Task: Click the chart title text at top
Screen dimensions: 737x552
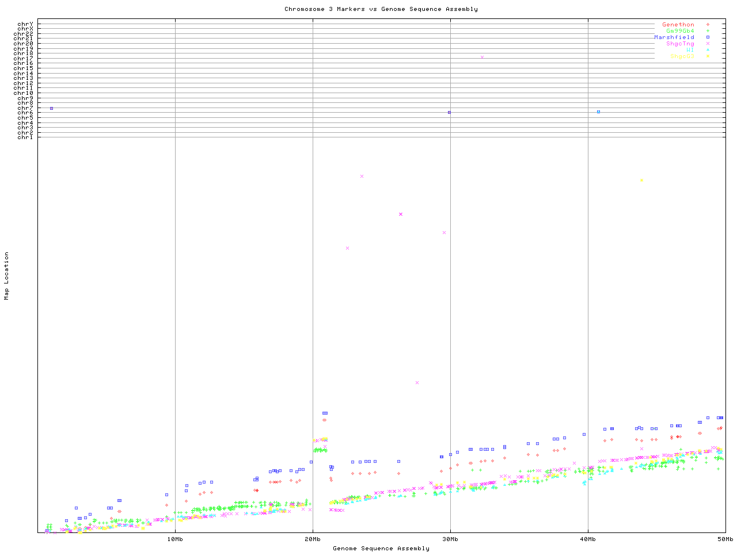Action: pos(381,9)
